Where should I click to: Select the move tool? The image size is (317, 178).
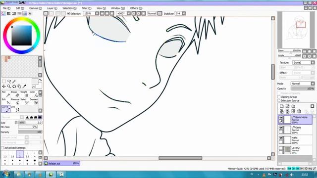(4, 87)
